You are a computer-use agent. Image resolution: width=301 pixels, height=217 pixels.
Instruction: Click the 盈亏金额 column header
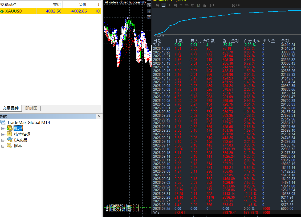(231, 41)
